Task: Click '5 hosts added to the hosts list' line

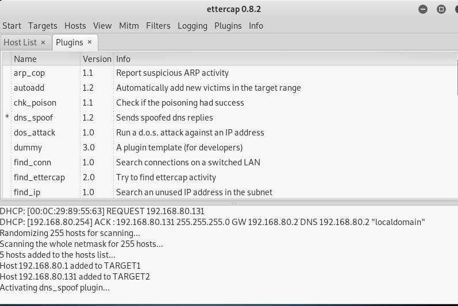Action: 57,255
